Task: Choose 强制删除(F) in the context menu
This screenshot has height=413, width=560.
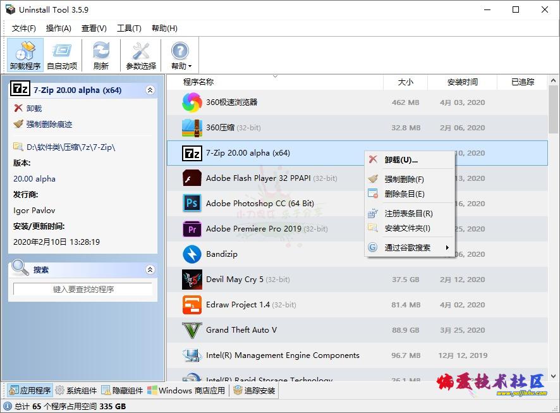Action: pos(410,179)
